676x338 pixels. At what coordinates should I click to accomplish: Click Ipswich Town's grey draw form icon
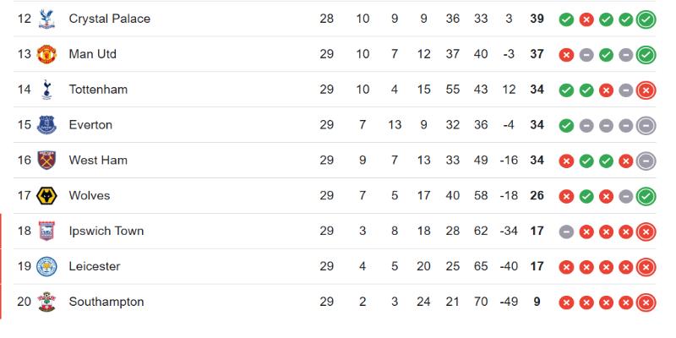(566, 232)
